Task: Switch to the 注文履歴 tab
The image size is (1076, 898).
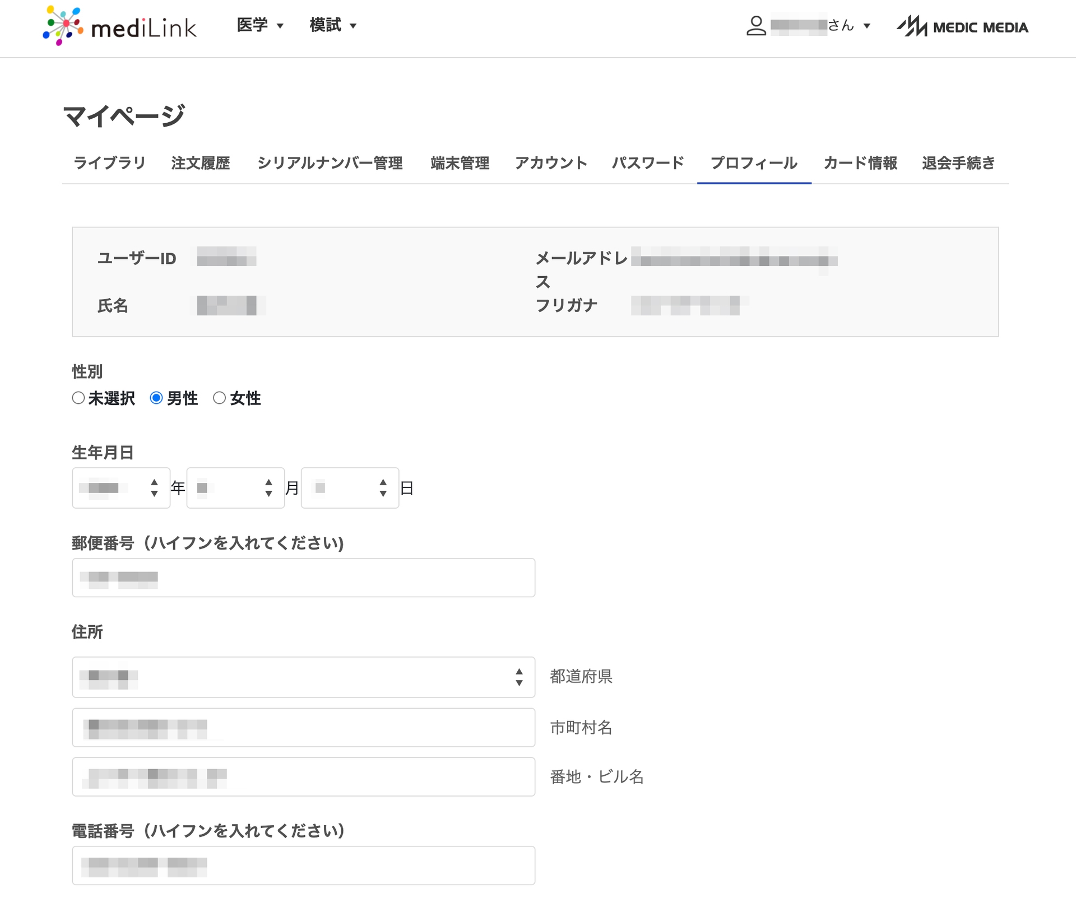Action: 201,163
